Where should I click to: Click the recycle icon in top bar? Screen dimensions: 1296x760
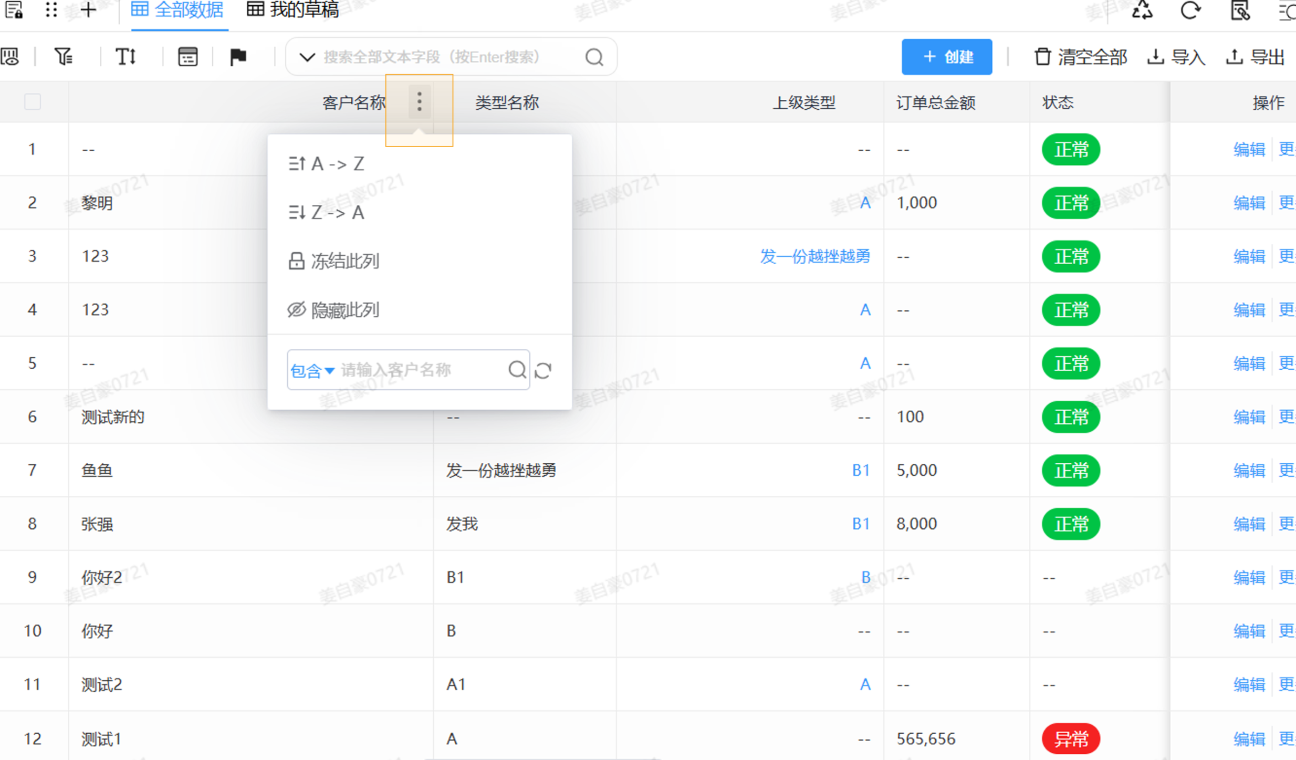tap(1142, 11)
